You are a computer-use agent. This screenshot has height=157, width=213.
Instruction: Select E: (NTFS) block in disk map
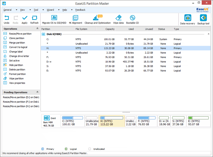click(x=198, y=121)
